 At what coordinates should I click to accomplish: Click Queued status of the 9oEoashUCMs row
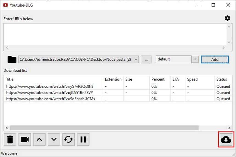[223, 99]
